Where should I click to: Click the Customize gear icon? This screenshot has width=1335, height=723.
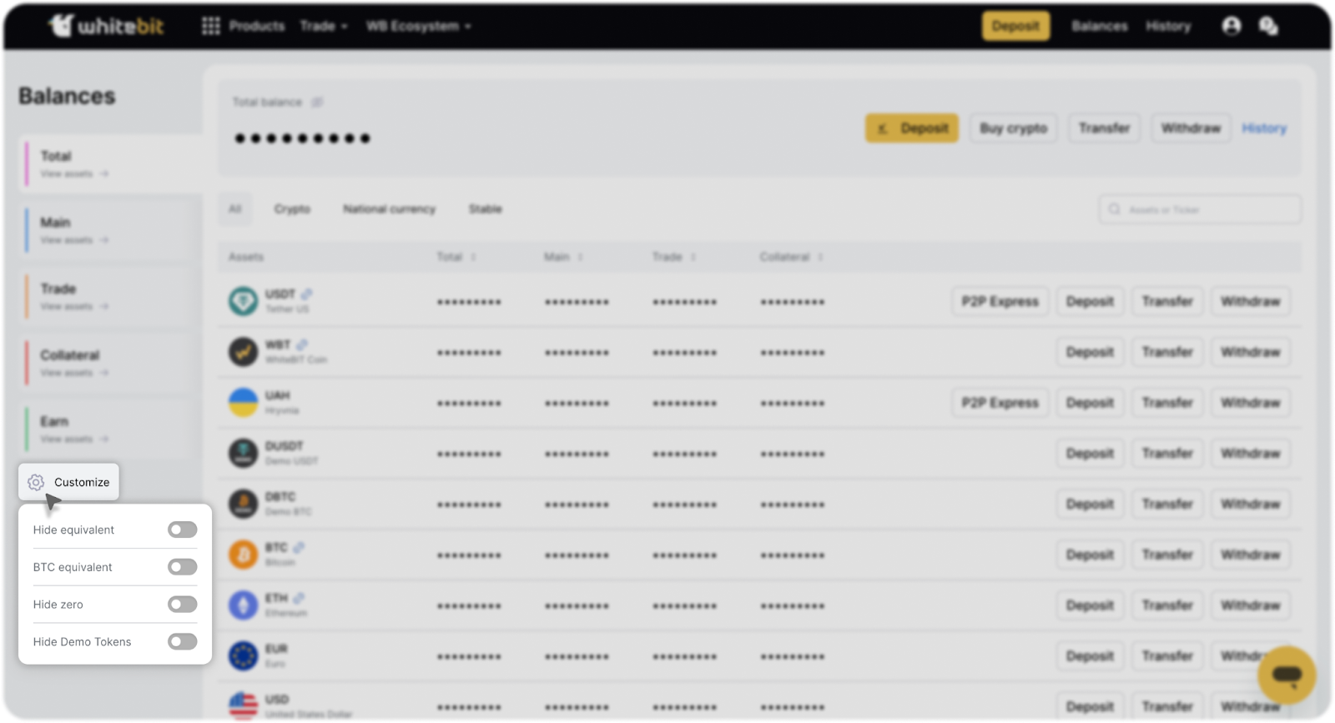(36, 482)
